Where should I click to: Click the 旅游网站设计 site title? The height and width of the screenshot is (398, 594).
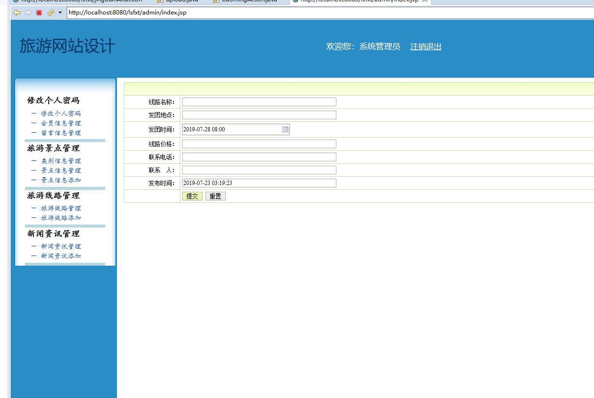(x=67, y=46)
